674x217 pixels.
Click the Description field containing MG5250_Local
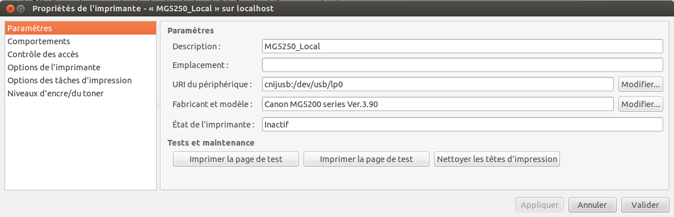[x=462, y=46]
